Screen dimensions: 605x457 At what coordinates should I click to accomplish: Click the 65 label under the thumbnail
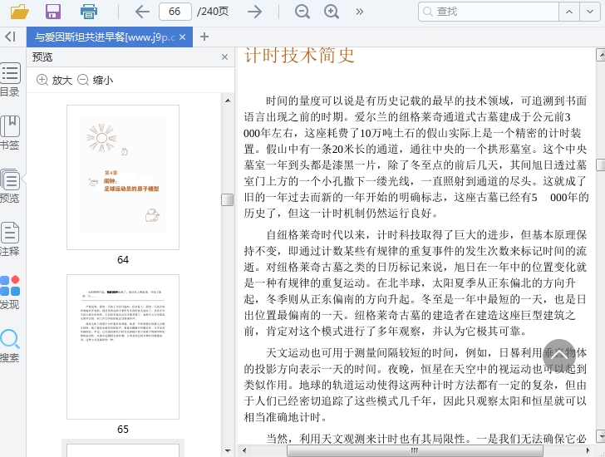pyautogui.click(x=123, y=430)
